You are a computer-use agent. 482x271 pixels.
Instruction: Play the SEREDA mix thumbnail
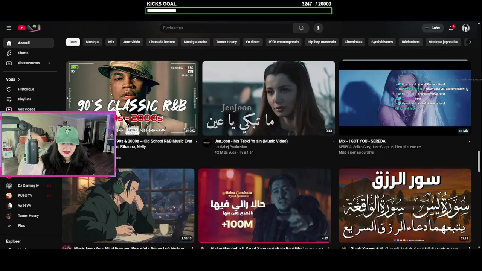pyautogui.click(x=405, y=98)
